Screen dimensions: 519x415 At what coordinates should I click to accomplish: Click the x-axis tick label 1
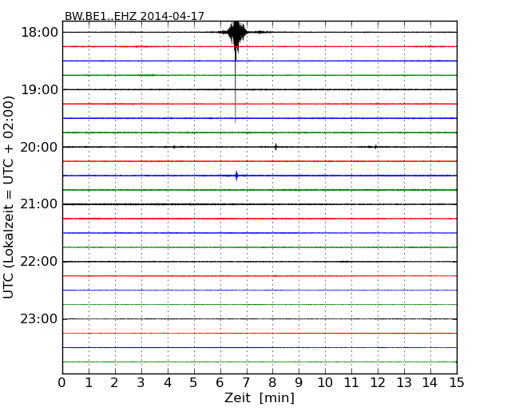[x=89, y=382]
